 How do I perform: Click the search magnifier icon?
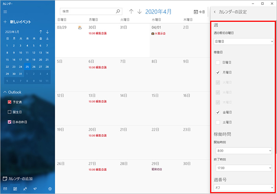(x=118, y=11)
